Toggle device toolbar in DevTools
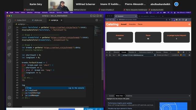The image size is (196, 110). (x=110, y=52)
